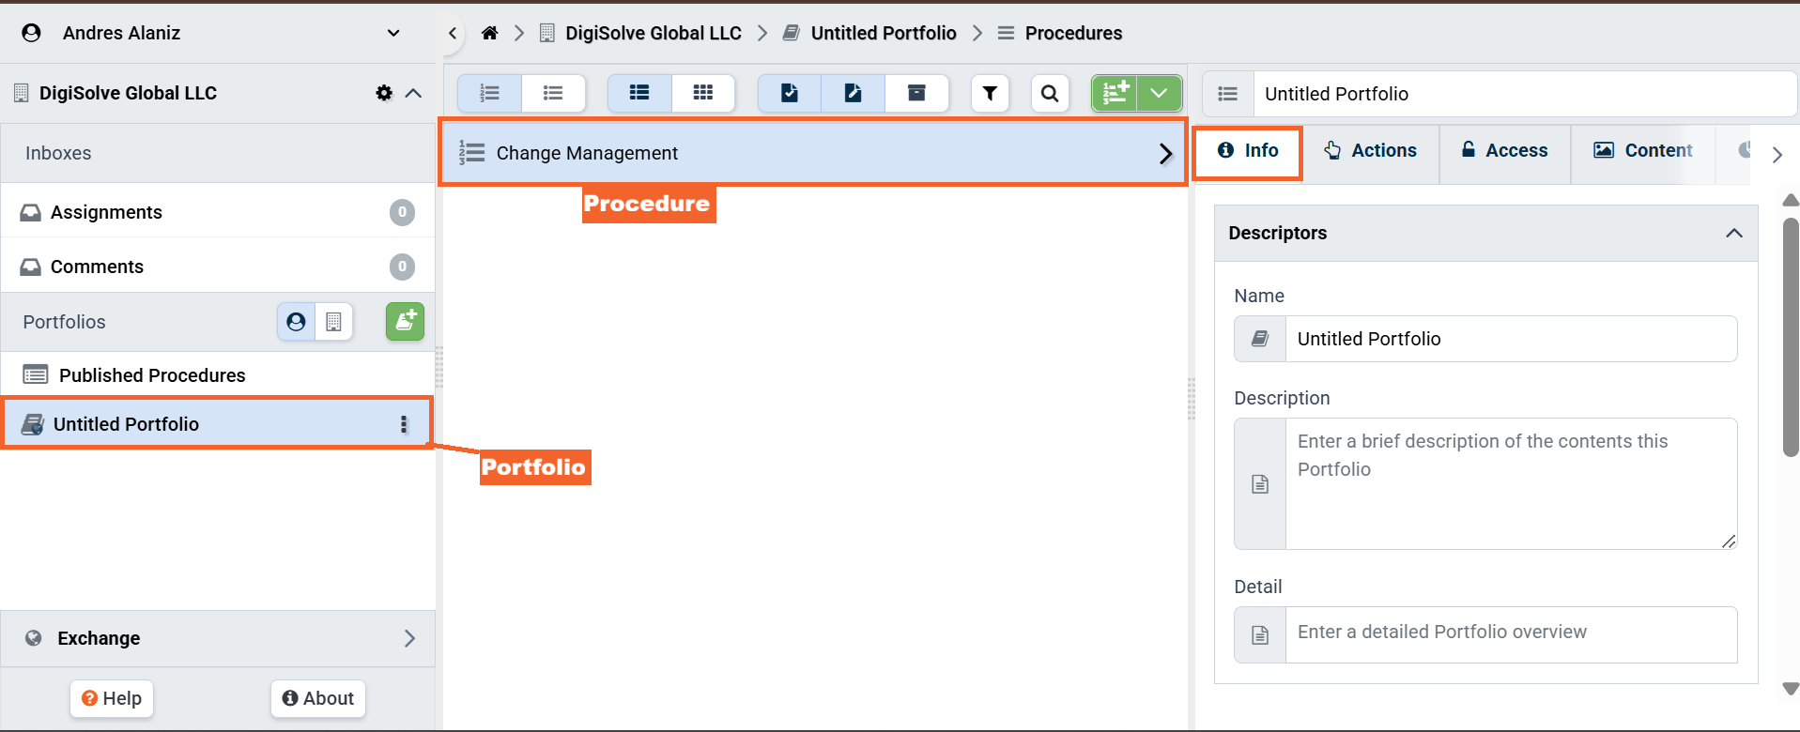Click the back arrow in breadcrumb bar
The height and width of the screenshot is (732, 1800).
pyautogui.click(x=453, y=33)
